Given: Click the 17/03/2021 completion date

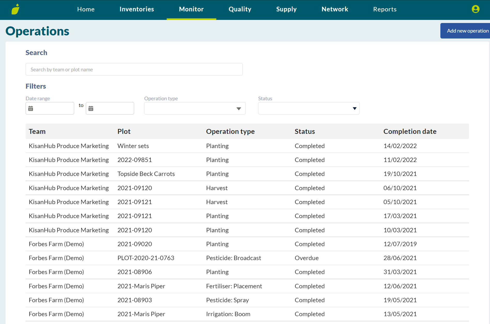Looking at the screenshot, I should (x=400, y=216).
